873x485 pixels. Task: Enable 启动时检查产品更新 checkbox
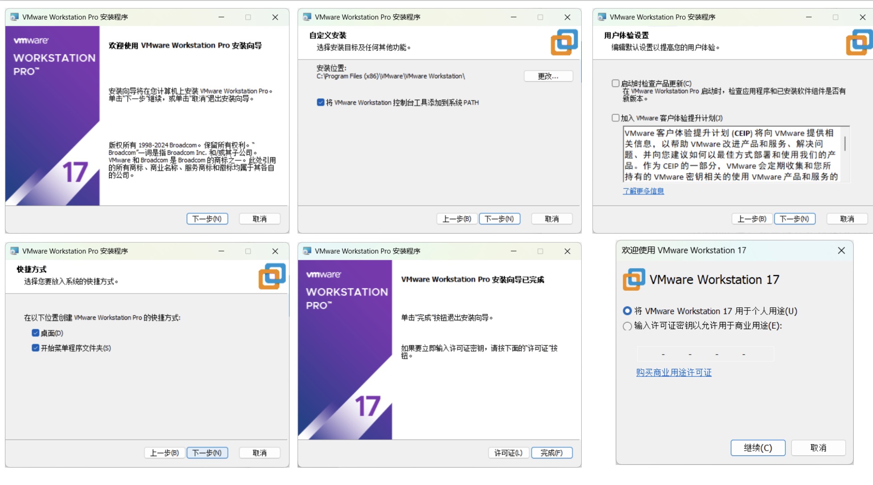coord(615,83)
